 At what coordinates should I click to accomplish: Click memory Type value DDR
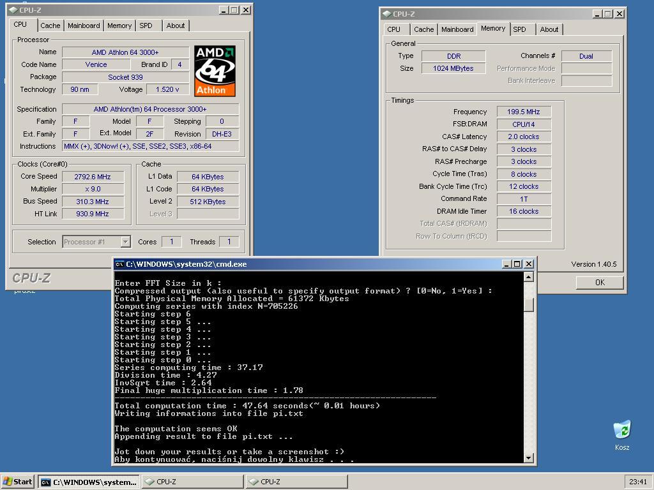[x=454, y=56]
